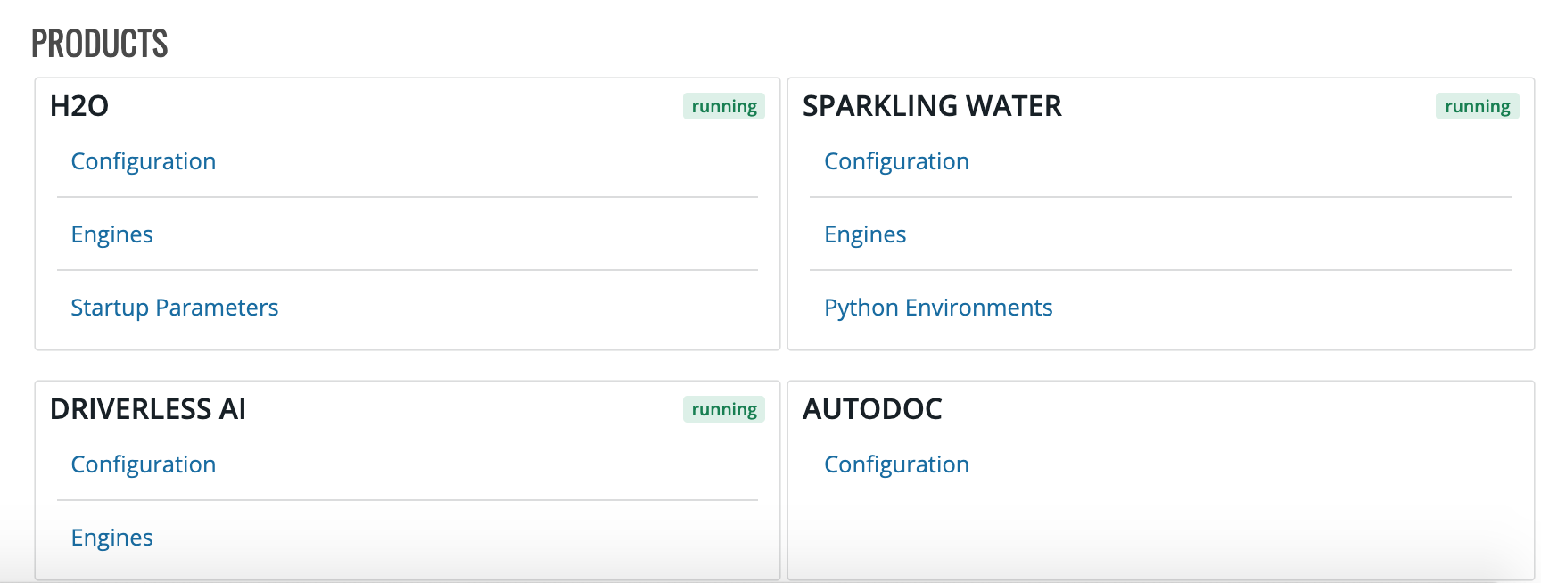Open H2O Startup Parameters link
The image size is (1541, 583).
point(175,308)
